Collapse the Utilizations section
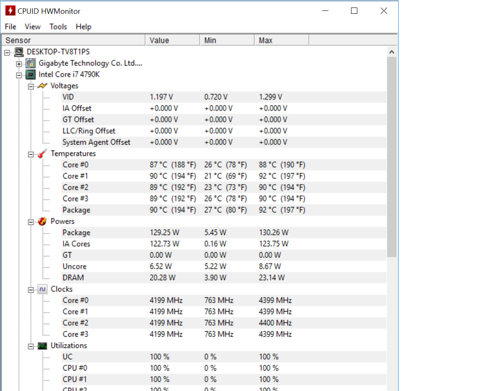This screenshot has height=391, width=482. pos(31,346)
